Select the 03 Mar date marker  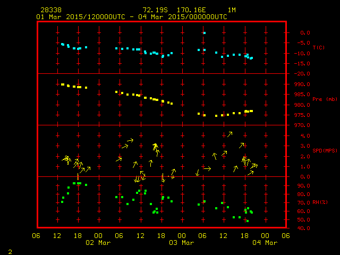[x=181, y=242]
